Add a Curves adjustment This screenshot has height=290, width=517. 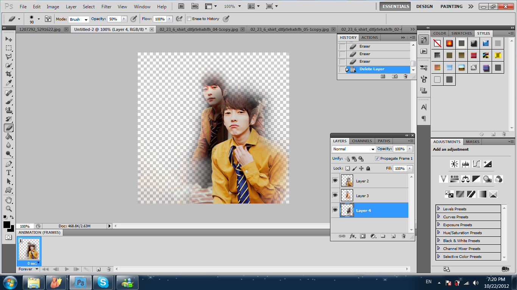[x=477, y=164]
